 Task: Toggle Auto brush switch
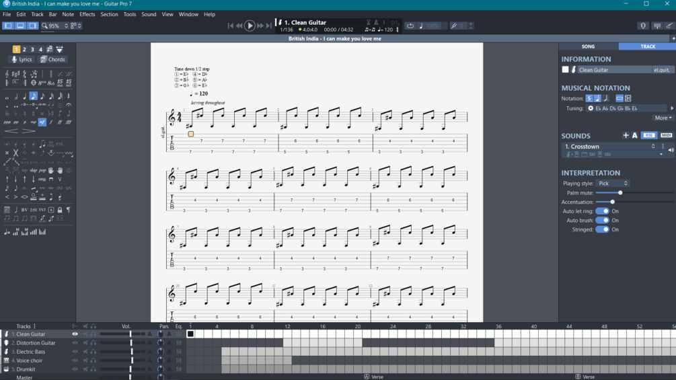[x=602, y=220]
